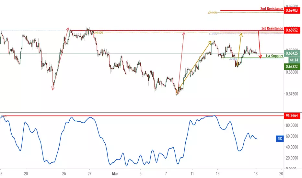Click the date 11 on time axis

[192, 173]
